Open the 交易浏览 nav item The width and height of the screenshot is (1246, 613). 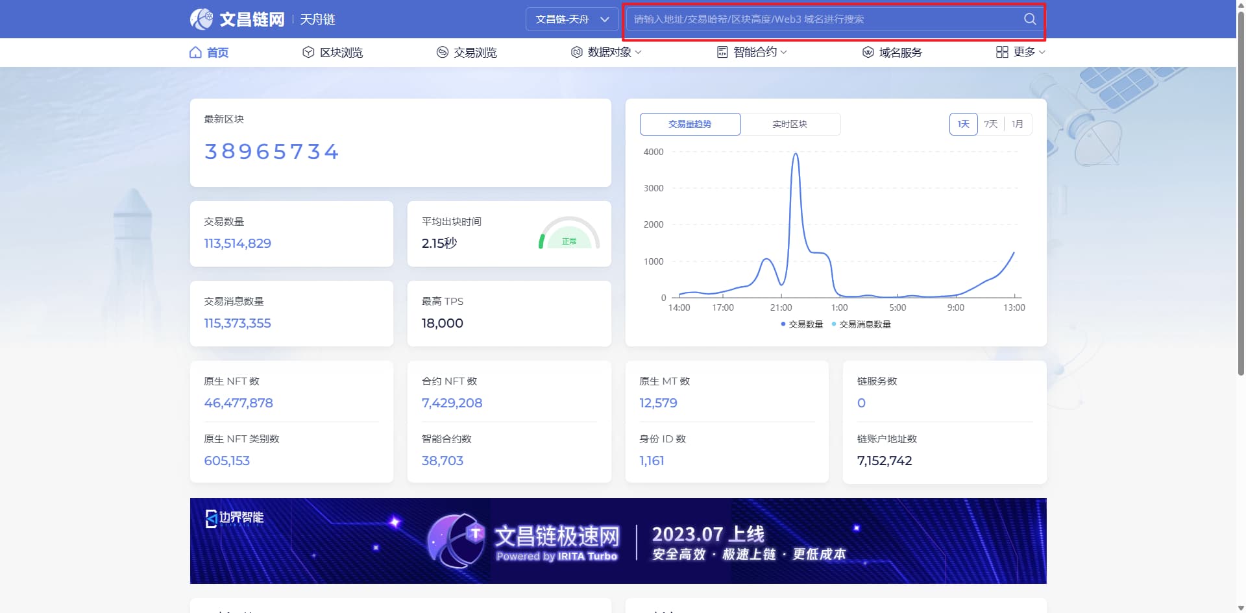pos(467,52)
